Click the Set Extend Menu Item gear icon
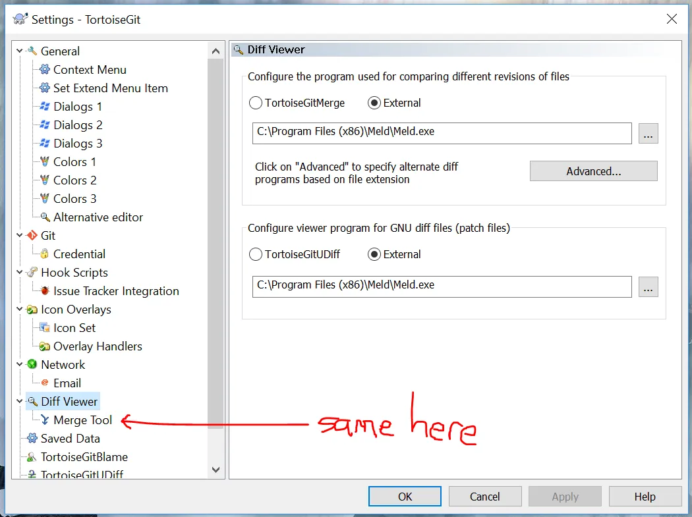The image size is (692, 517). (45, 88)
